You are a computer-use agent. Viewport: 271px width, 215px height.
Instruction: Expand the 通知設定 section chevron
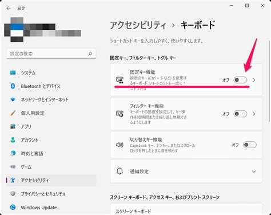click(254, 172)
